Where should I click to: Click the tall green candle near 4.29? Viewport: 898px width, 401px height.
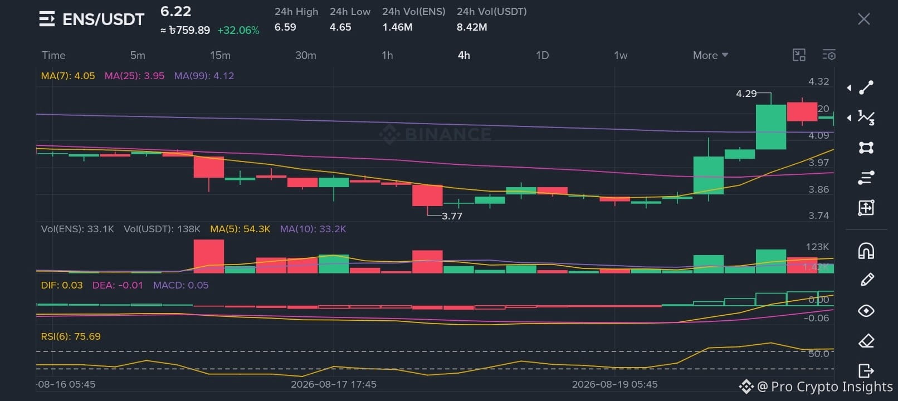tap(771, 127)
